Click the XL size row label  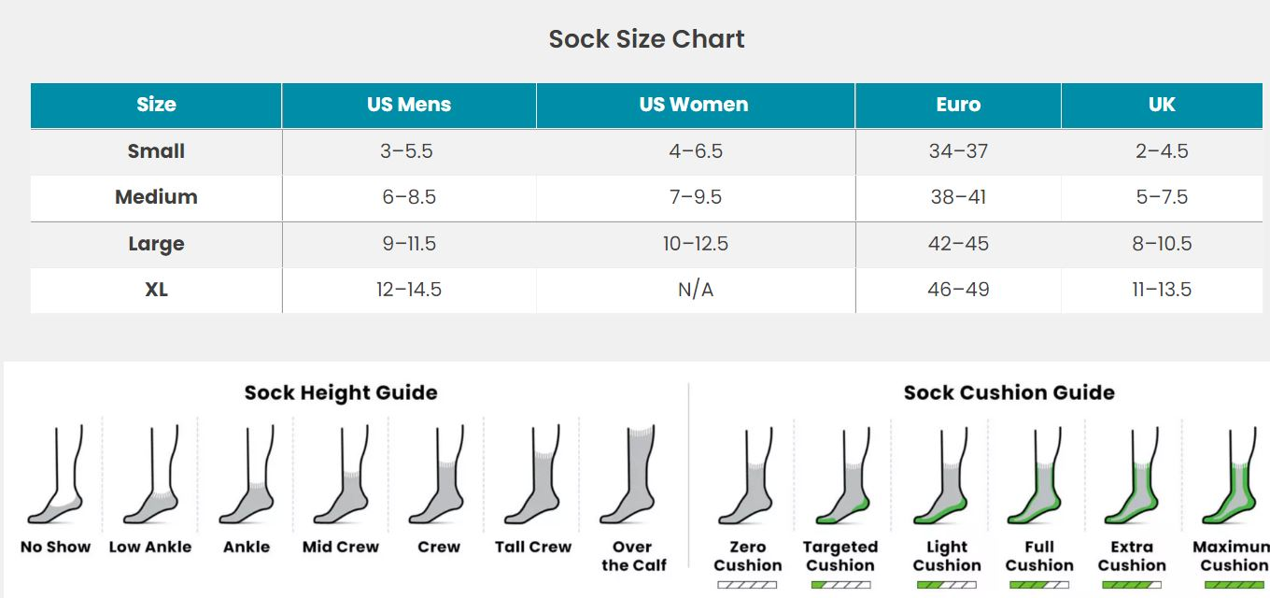156,290
